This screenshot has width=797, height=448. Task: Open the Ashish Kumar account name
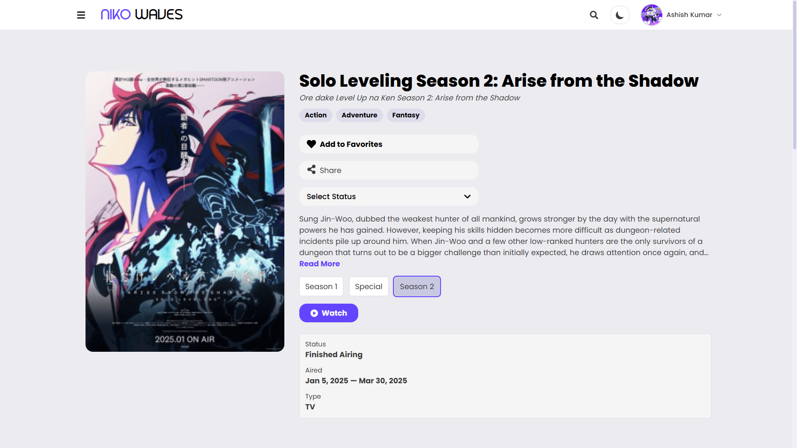click(689, 15)
